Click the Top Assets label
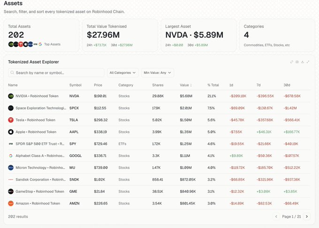 click(52, 44)
